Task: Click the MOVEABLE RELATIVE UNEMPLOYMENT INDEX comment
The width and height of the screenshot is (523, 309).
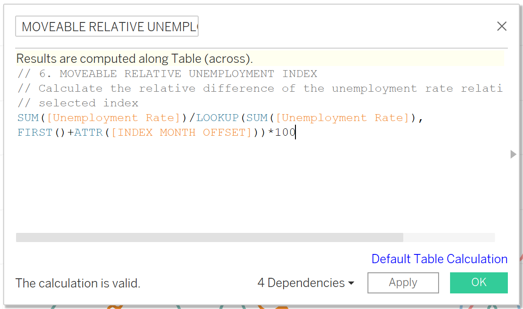Action: (165, 73)
